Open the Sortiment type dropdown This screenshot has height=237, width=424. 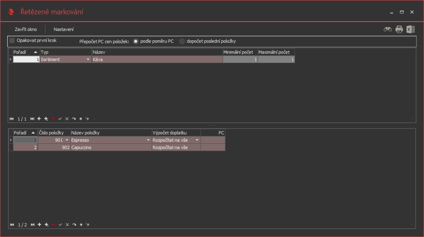[x=88, y=59]
